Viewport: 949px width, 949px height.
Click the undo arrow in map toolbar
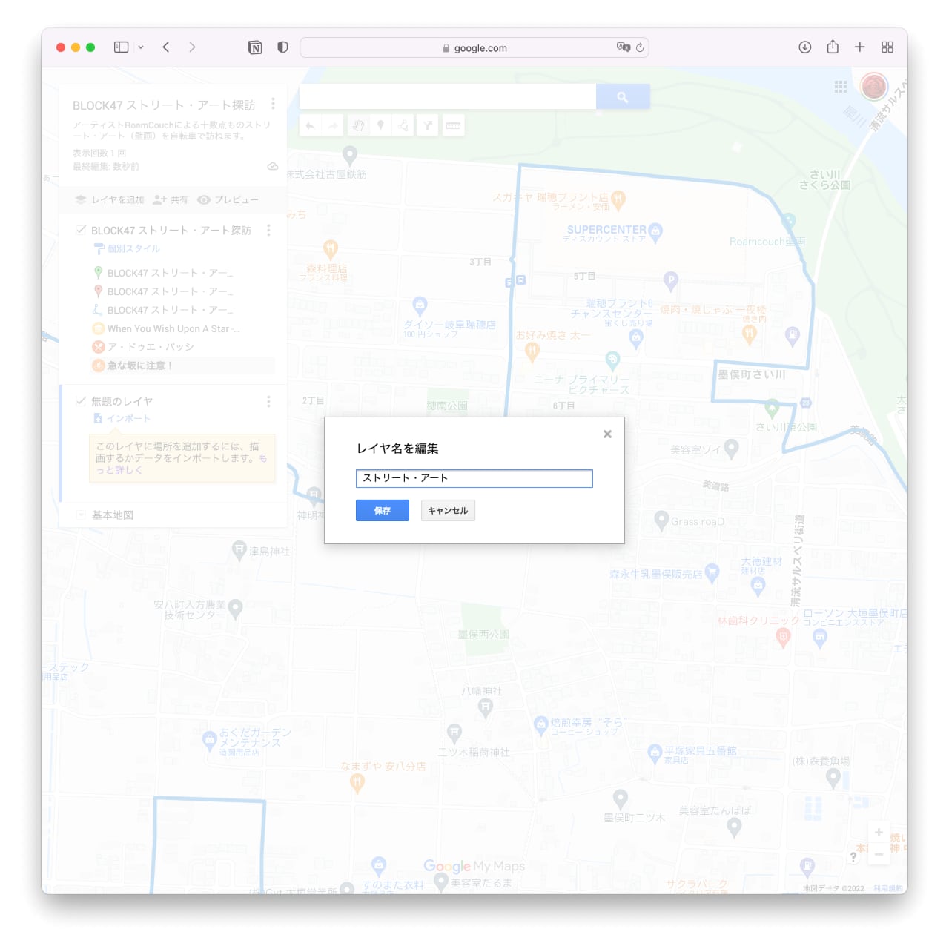click(x=311, y=126)
